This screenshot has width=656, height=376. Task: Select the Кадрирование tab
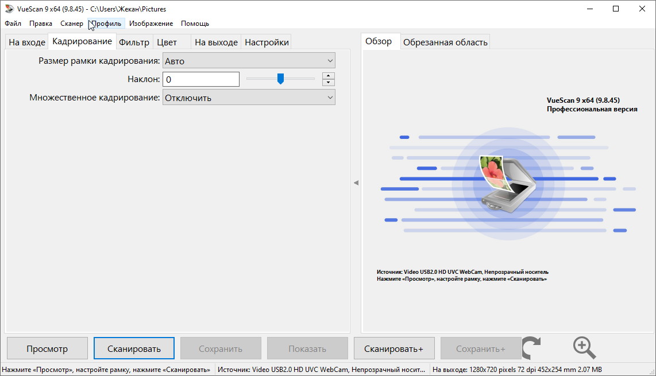(82, 41)
